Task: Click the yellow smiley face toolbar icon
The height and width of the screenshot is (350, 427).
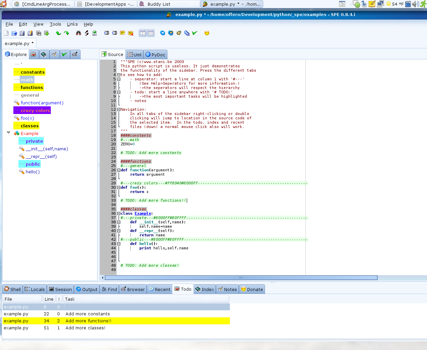Action: coord(207,33)
